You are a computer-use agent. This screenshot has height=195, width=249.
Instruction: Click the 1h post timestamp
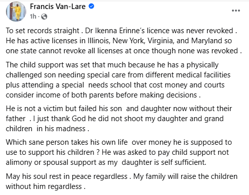pos(33,17)
